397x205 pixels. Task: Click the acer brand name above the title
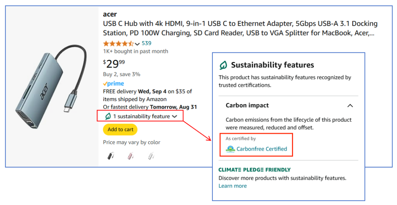[110, 14]
